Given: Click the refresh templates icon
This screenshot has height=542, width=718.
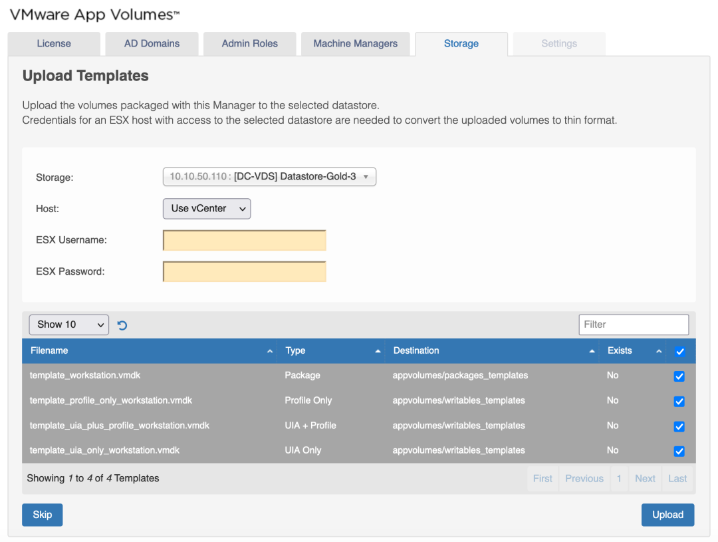Looking at the screenshot, I should click(122, 325).
